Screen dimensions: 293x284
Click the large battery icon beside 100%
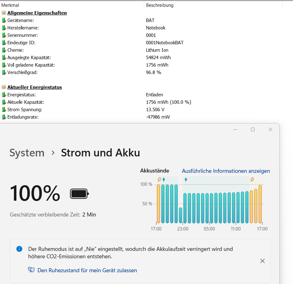(x=80, y=194)
